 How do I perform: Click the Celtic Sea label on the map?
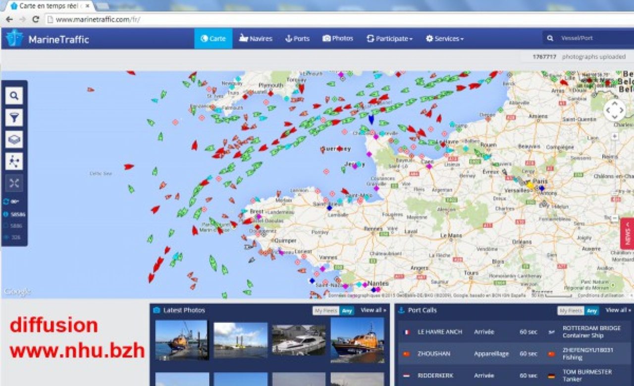(101, 173)
